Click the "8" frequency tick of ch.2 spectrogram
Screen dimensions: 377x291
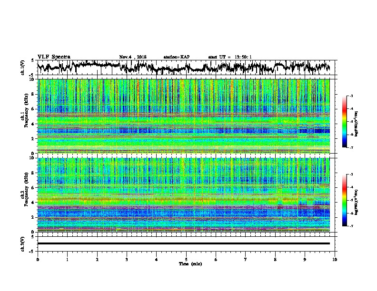34,173
